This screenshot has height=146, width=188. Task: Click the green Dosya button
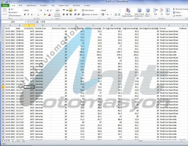(x=5, y=5)
